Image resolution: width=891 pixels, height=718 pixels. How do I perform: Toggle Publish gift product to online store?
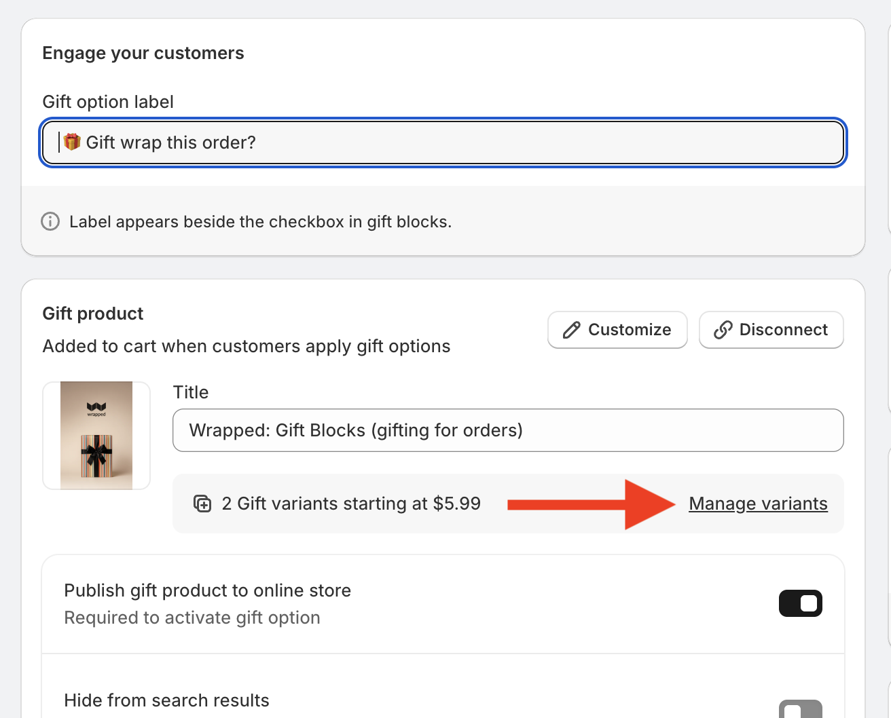[x=800, y=603]
